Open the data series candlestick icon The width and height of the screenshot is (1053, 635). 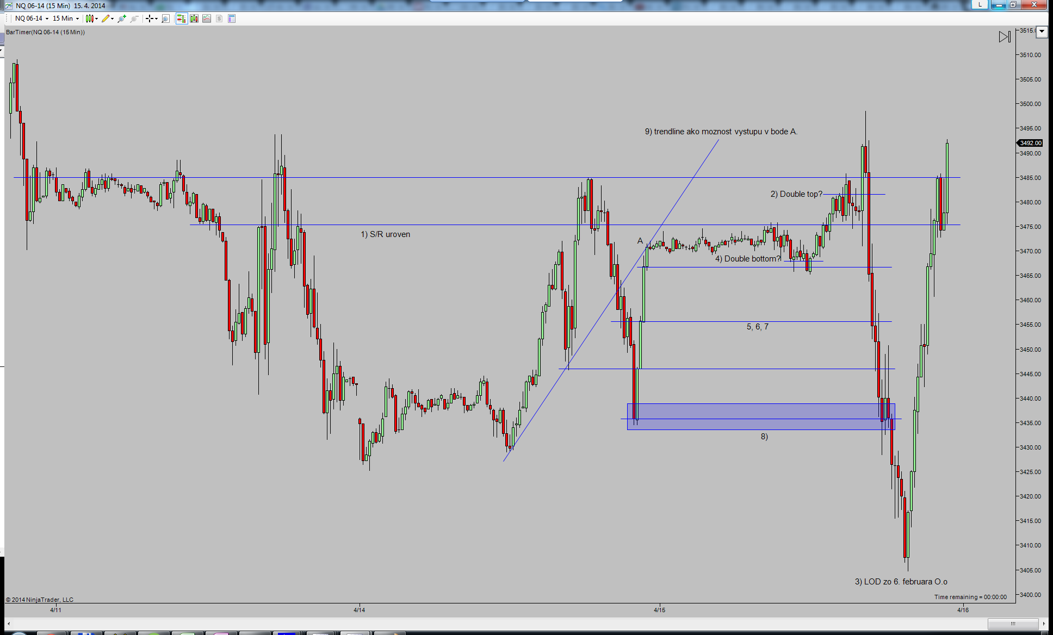coord(194,18)
